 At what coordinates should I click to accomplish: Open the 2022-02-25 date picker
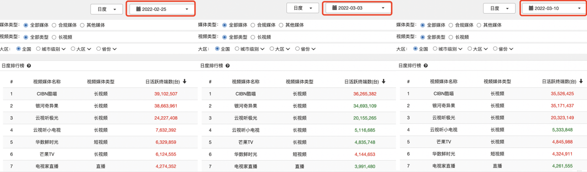(x=162, y=9)
